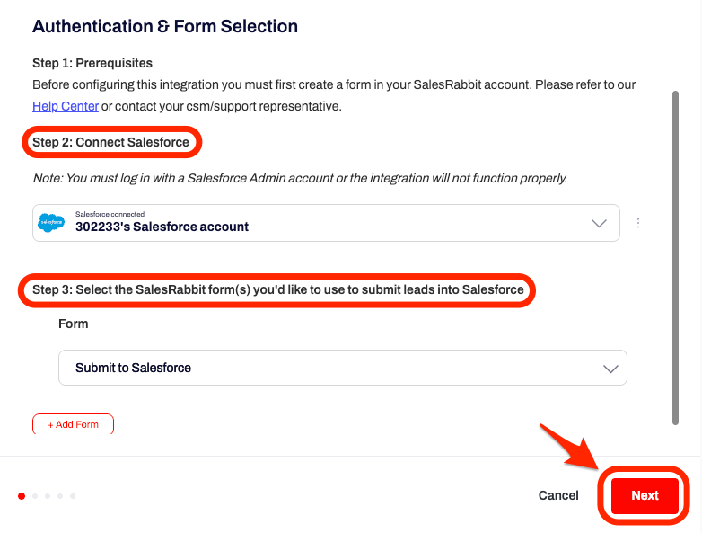Jump to the fifth progress dot

73,496
